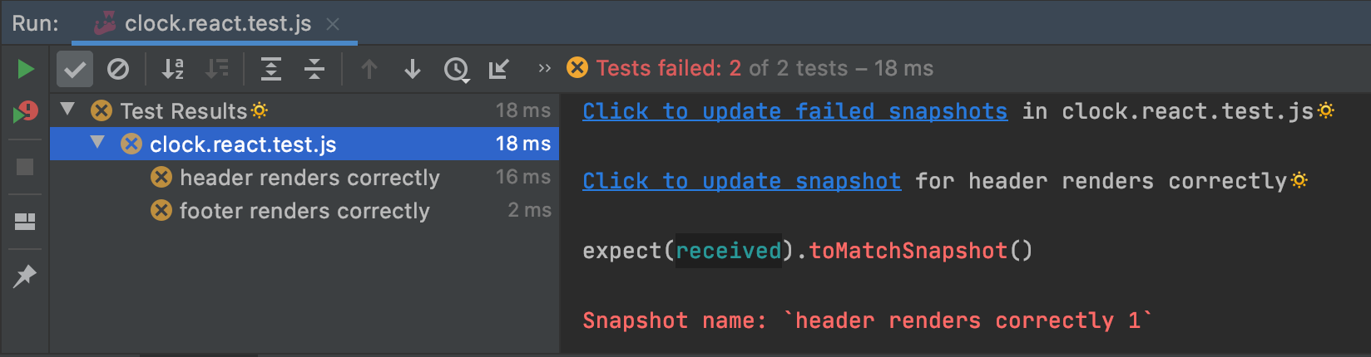The image size is (1371, 357).
Task: Click the Pin tab icon
Action: click(25, 276)
